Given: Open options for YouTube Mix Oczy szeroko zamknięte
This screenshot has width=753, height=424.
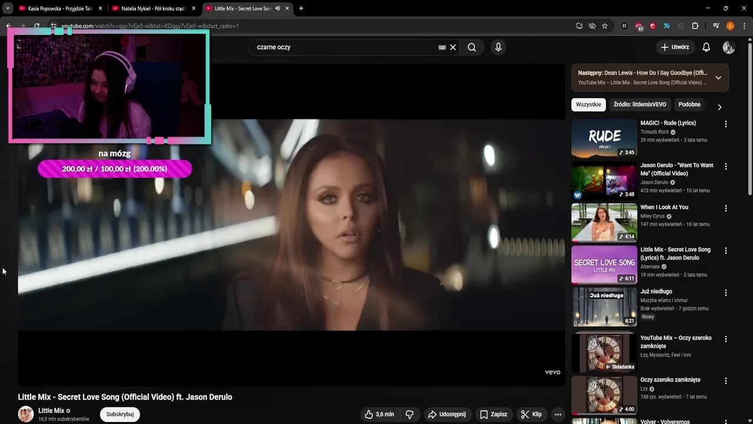Looking at the screenshot, I should (x=726, y=339).
